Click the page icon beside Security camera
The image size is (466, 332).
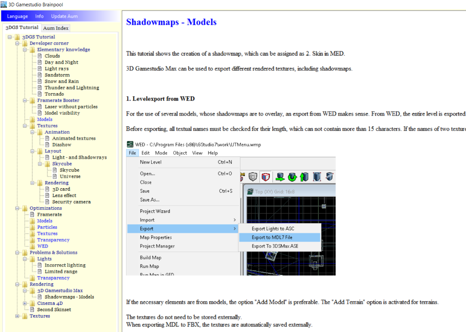pos(47,201)
